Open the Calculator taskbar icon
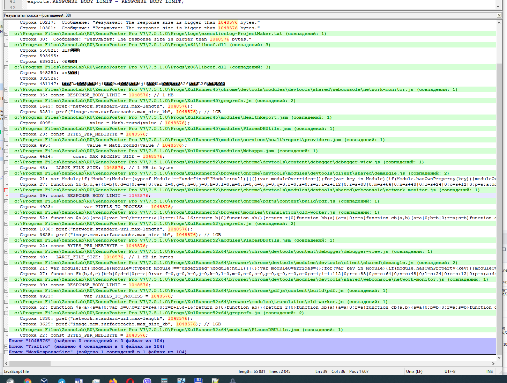The height and width of the screenshot is (383, 507). [x=164, y=381]
